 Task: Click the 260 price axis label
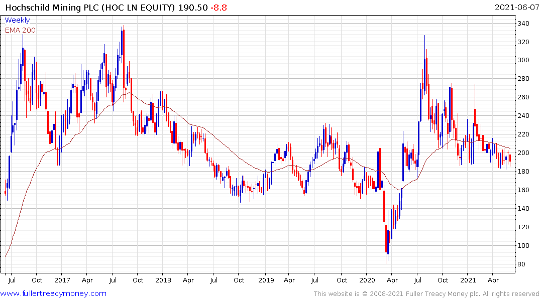[x=523, y=97]
